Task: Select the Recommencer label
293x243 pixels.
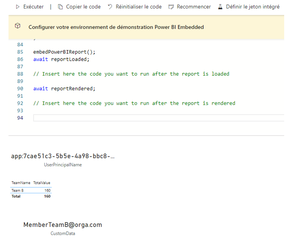Action: [x=194, y=7]
